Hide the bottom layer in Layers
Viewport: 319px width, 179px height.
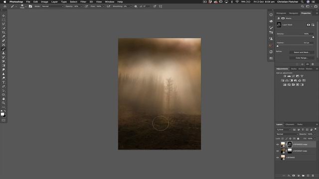[x=278, y=158]
